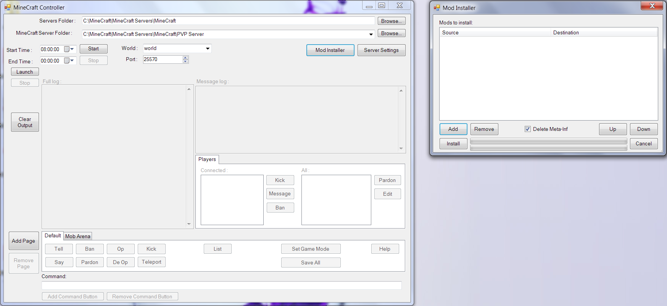667x306 pixels.
Task: Decrease the Port number with down arrow
Action: tap(185, 61)
